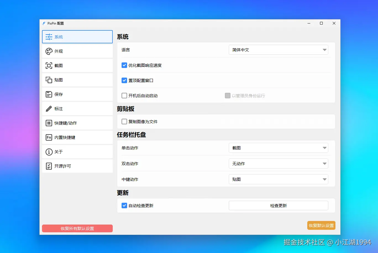Close the PixPin 配置 window

334,23
